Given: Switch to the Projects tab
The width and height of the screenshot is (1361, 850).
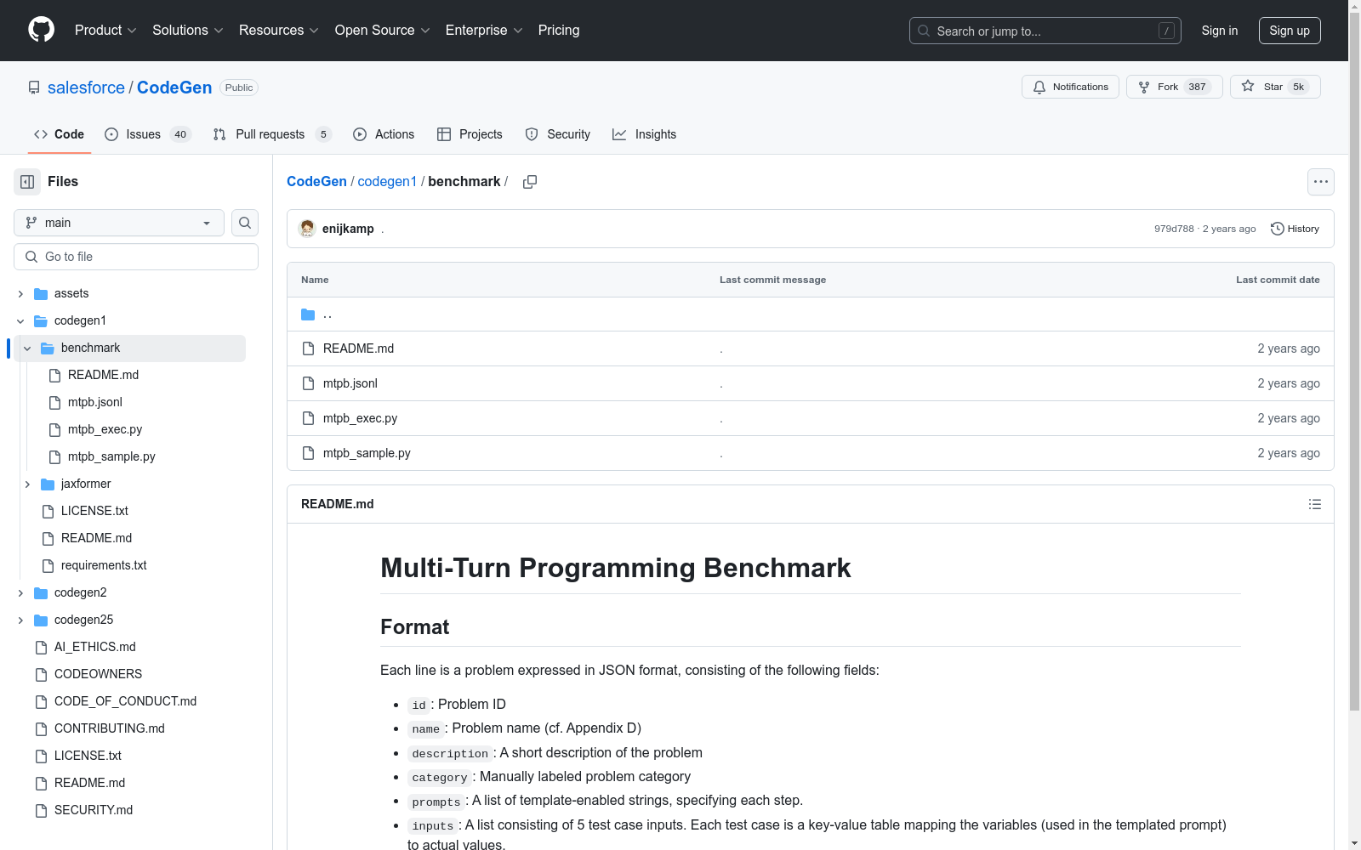Looking at the screenshot, I should click(470, 134).
